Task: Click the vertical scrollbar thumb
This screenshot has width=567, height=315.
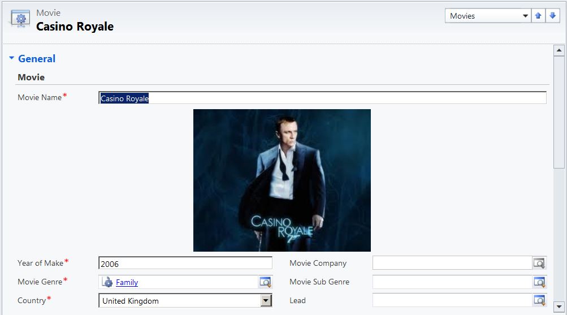Action: click(x=559, y=112)
